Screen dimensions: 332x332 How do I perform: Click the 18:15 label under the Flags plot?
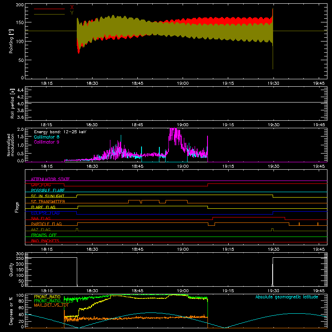pyautogui.click(x=46, y=249)
